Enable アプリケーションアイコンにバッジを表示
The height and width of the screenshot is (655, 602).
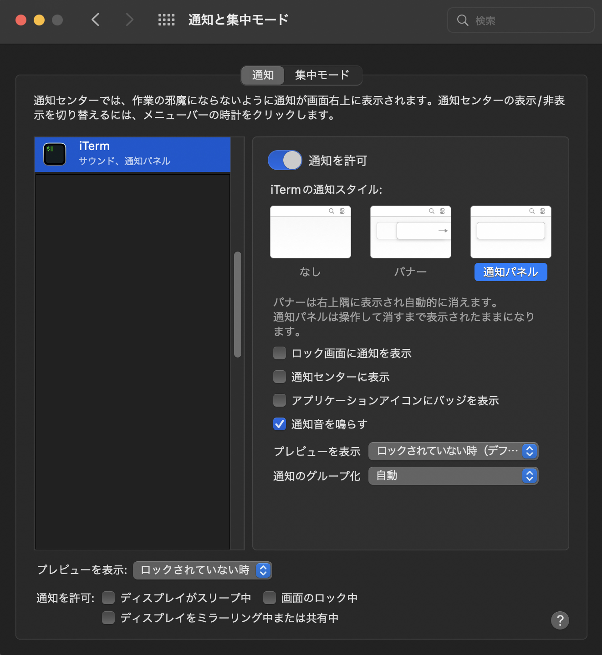279,400
